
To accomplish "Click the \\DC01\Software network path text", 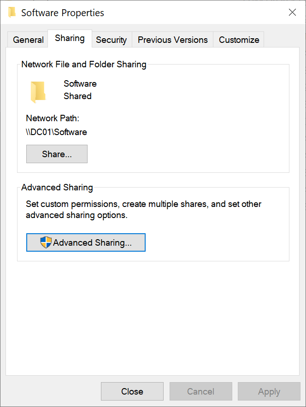I will coord(56,132).
